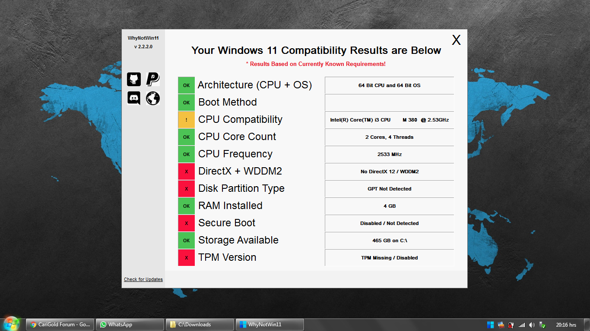Select the 'RAM Installed' label

(x=230, y=206)
